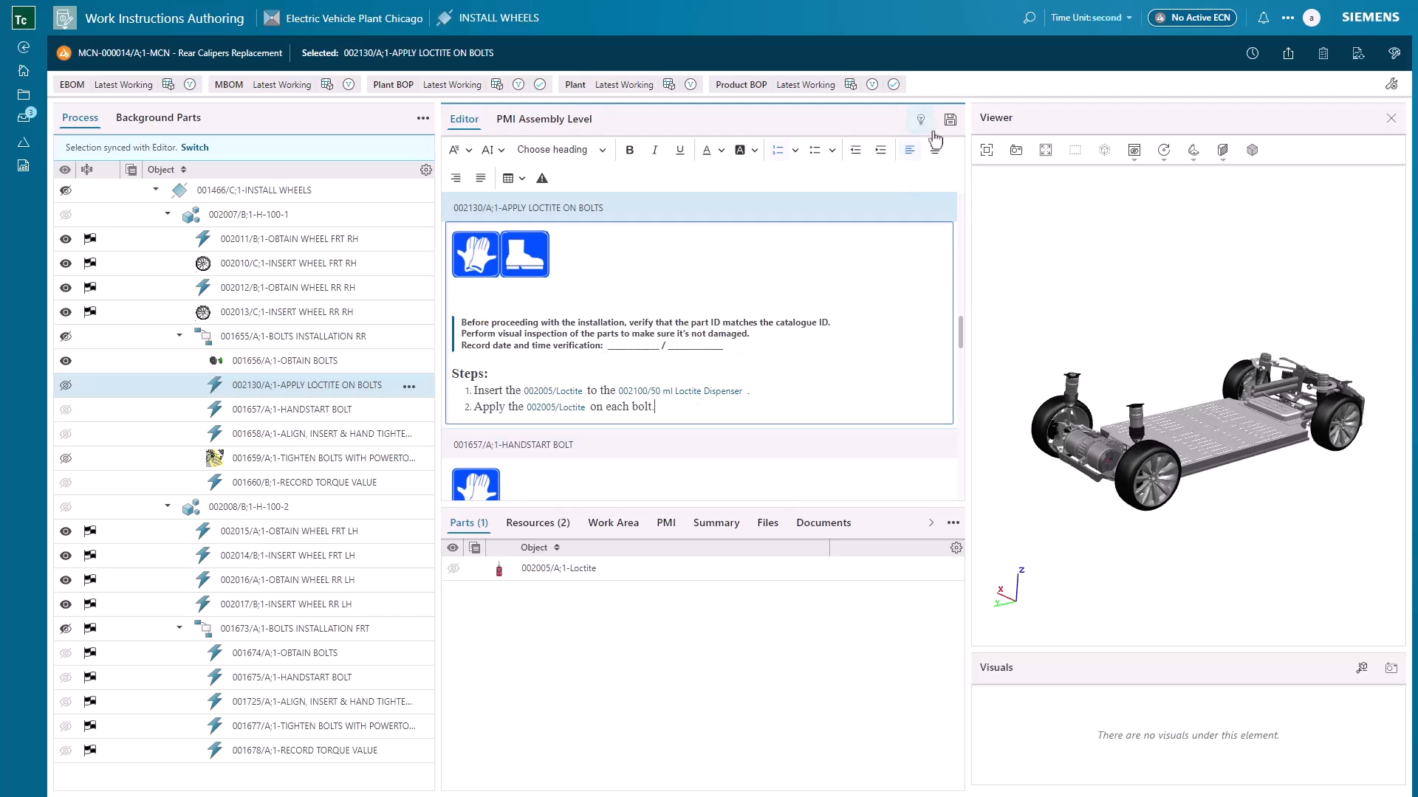Open the folder icon in left sidebar

point(24,94)
